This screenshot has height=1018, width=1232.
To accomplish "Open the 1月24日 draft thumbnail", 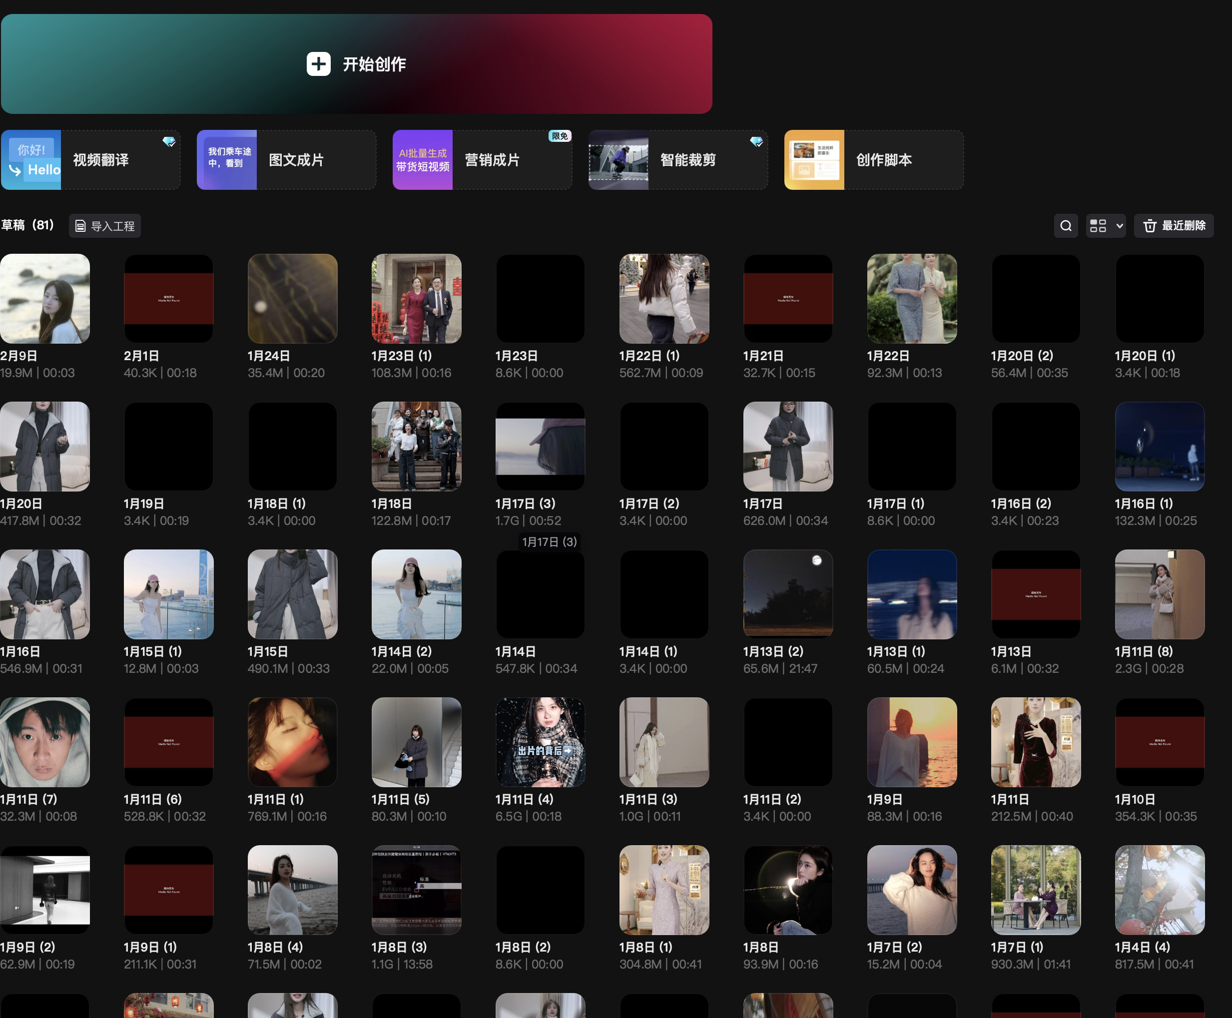I will pyautogui.click(x=293, y=299).
